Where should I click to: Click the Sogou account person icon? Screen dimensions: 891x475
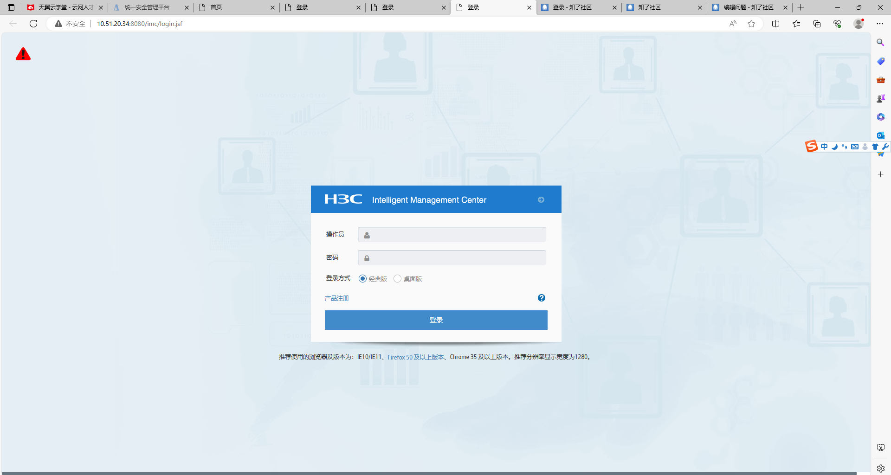tap(865, 147)
